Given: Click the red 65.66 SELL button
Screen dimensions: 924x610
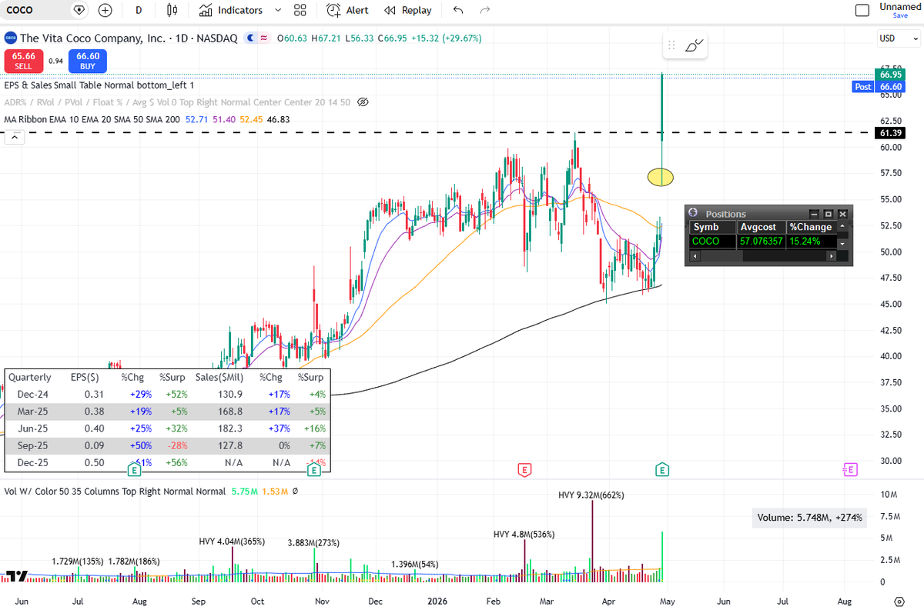Looking at the screenshot, I should click(x=24, y=61).
